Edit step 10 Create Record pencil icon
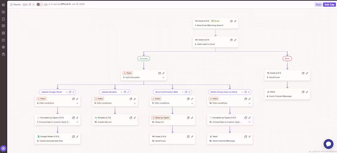 pyautogui.click(x=135, y=118)
